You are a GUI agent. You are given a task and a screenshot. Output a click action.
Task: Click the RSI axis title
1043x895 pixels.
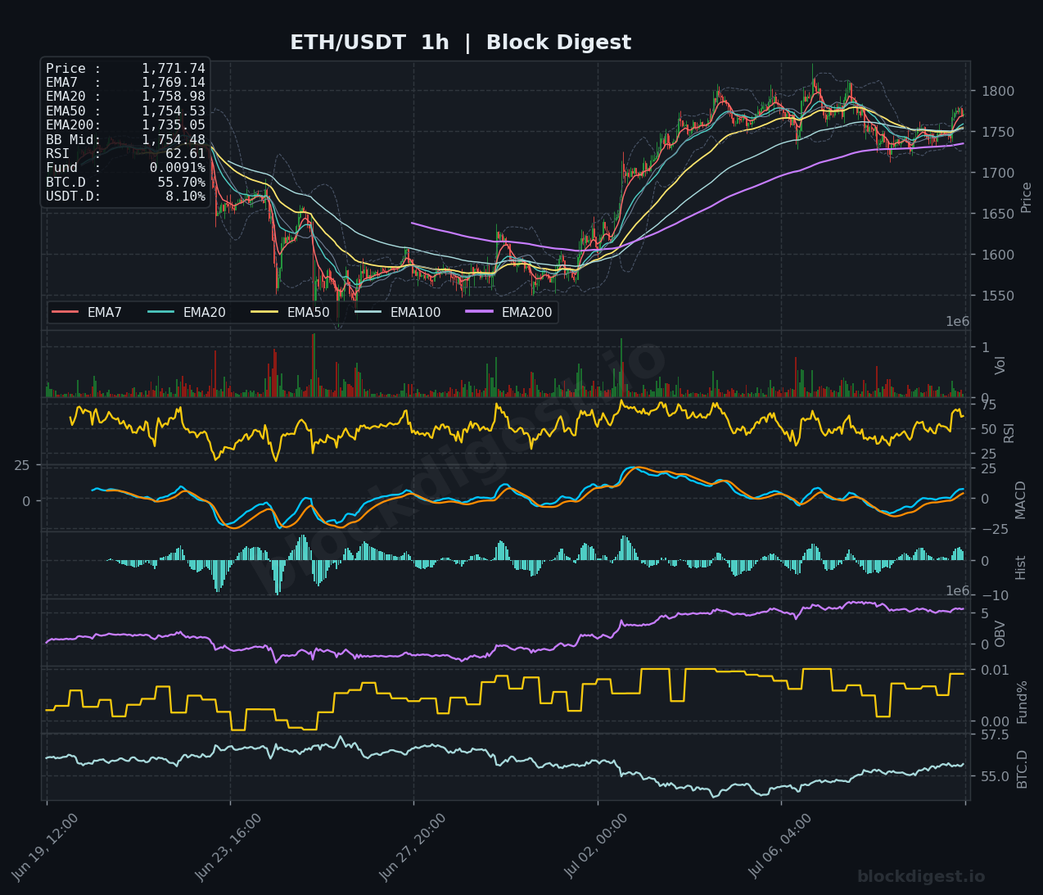pyautogui.click(x=1009, y=432)
